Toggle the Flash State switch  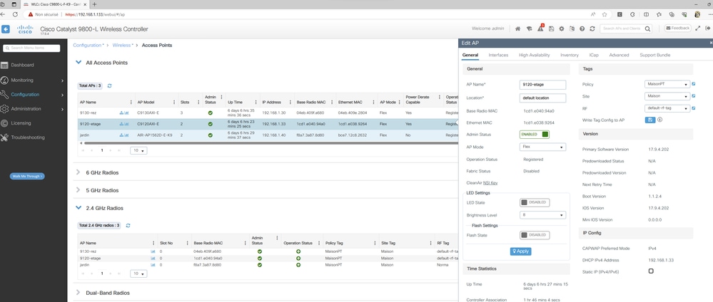(x=535, y=235)
